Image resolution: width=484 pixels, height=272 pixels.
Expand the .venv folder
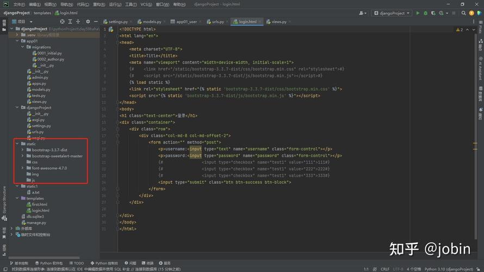click(17, 35)
